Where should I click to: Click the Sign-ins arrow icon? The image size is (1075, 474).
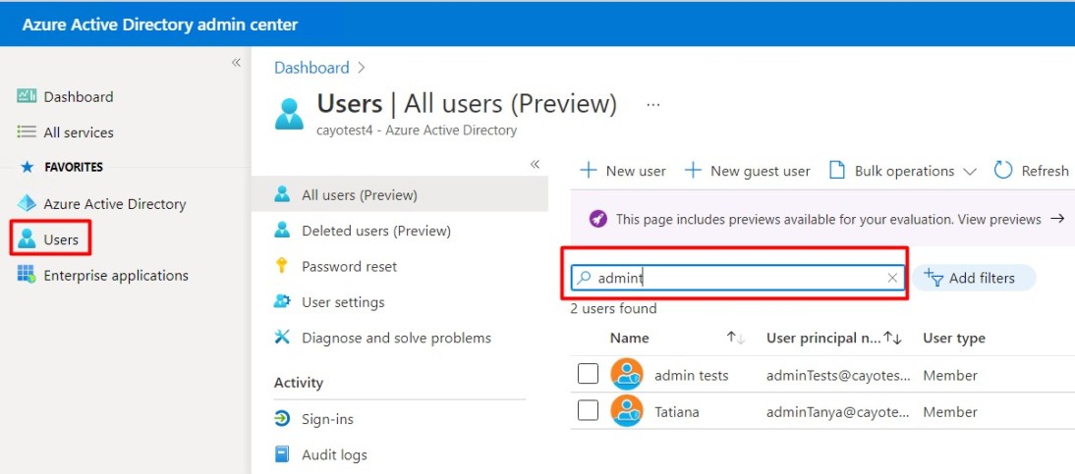click(x=282, y=418)
